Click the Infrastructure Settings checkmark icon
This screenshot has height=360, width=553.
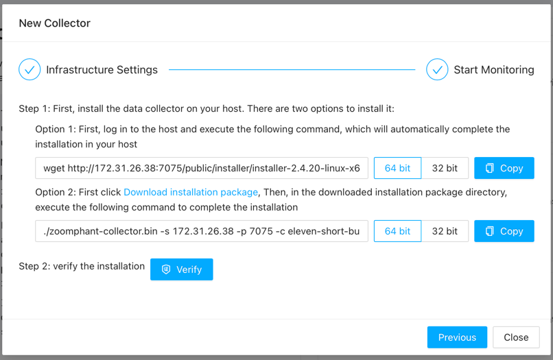point(30,69)
